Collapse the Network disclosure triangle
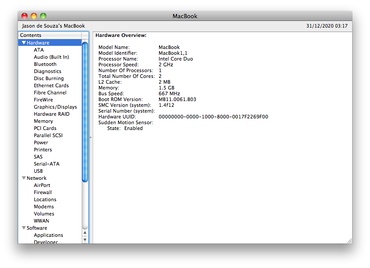The height and width of the screenshot is (268, 370). point(24,178)
